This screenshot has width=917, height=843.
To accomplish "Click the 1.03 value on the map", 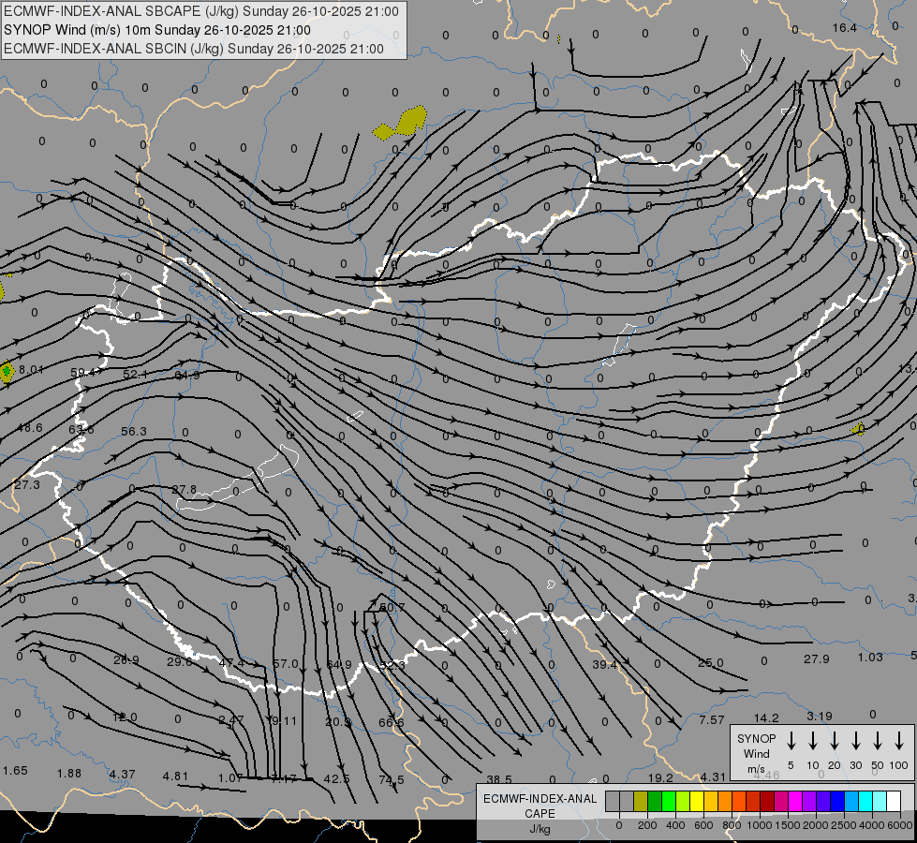I will (870, 657).
